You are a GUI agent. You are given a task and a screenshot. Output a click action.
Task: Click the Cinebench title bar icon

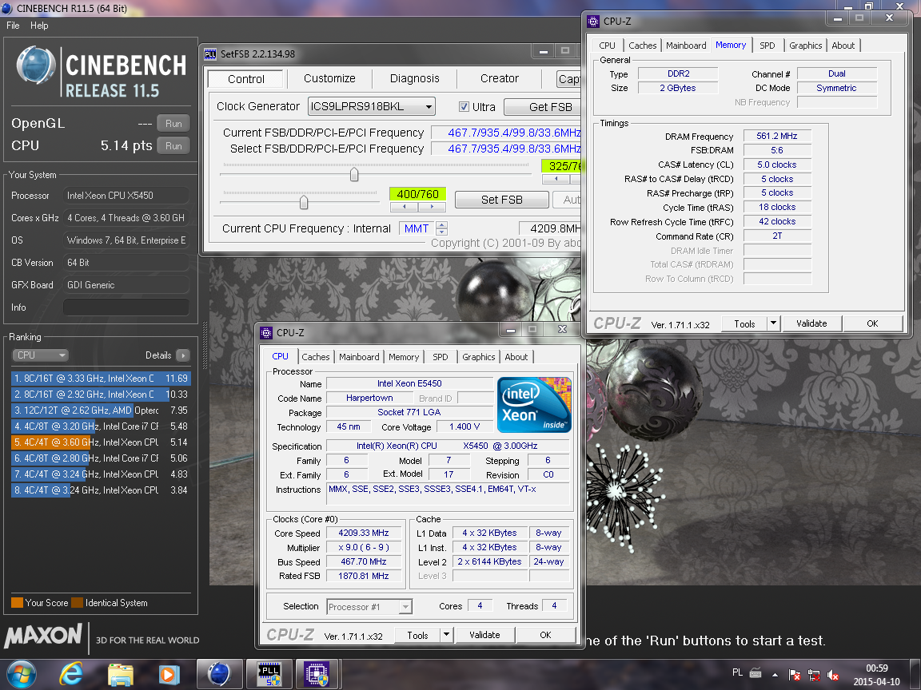[x=7, y=8]
